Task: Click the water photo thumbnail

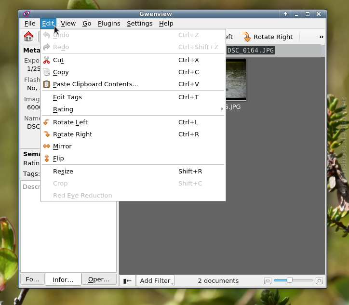Action: pyautogui.click(x=236, y=80)
